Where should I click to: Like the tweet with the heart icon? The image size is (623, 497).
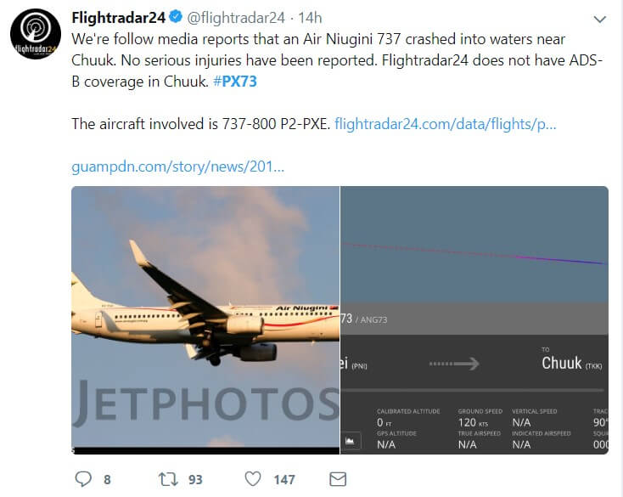click(253, 479)
